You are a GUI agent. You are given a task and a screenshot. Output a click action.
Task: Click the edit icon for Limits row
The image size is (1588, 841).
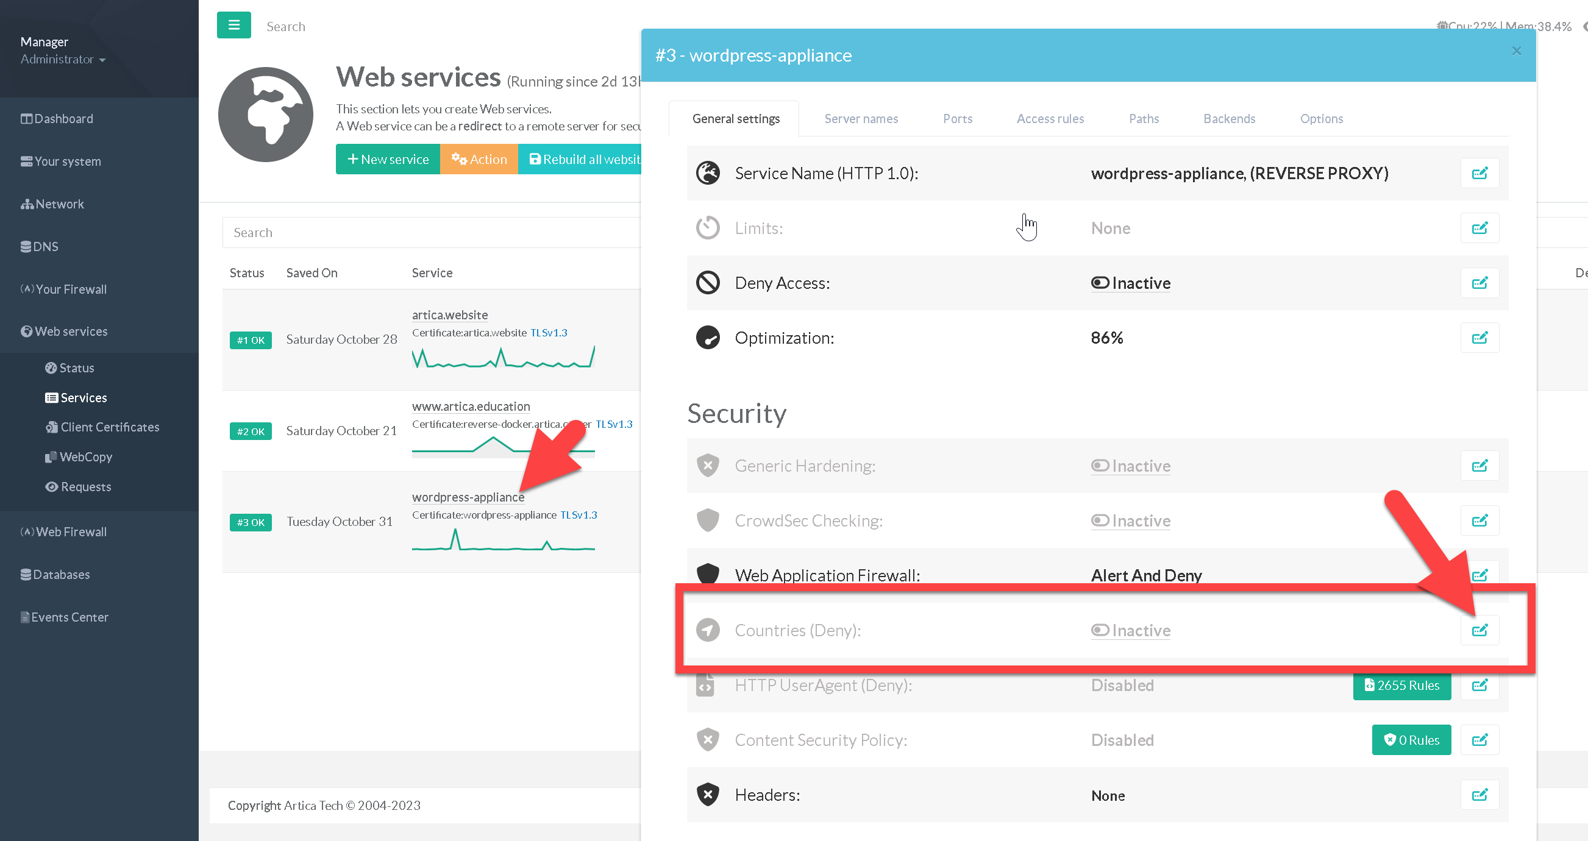[x=1479, y=228]
